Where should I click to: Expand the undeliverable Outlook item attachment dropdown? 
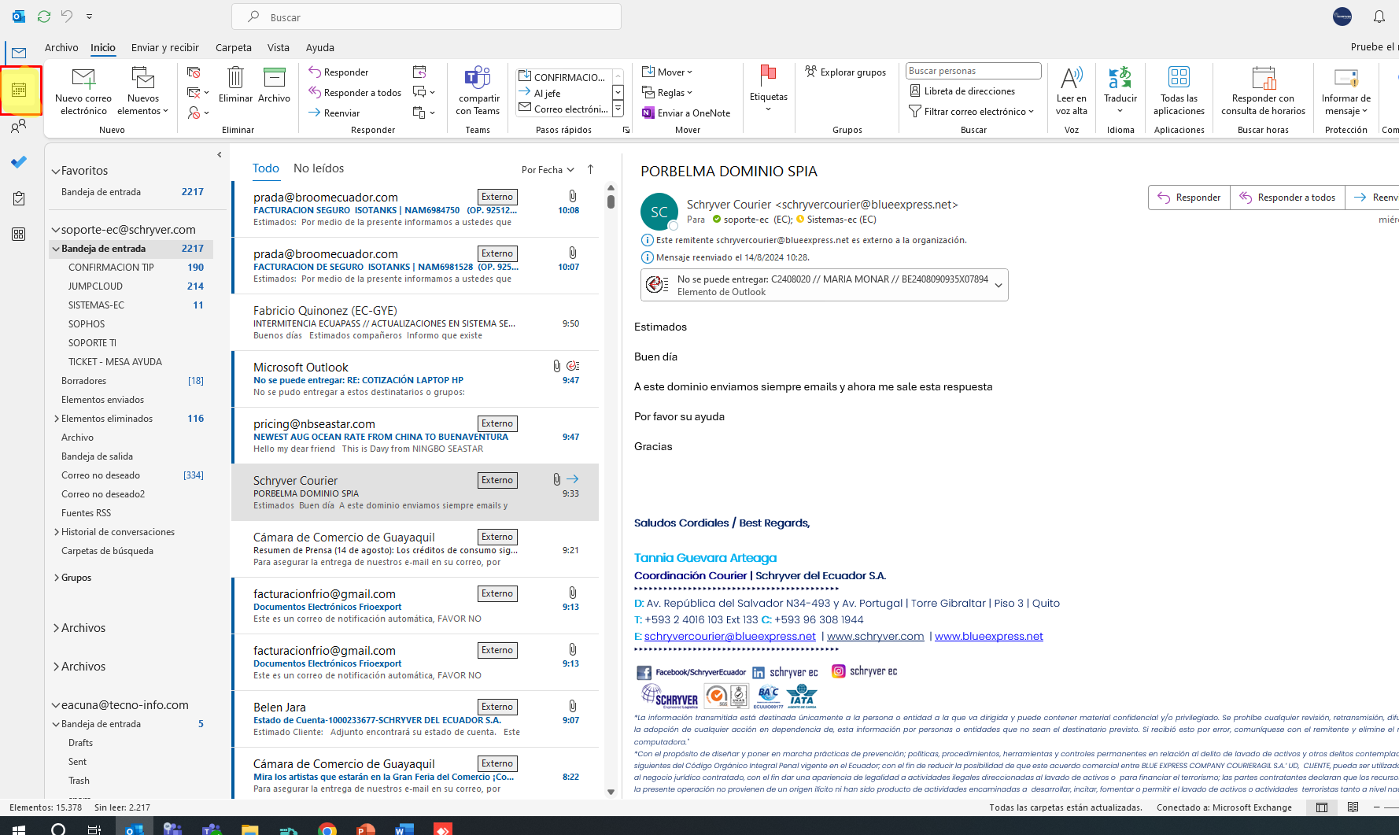[998, 286]
